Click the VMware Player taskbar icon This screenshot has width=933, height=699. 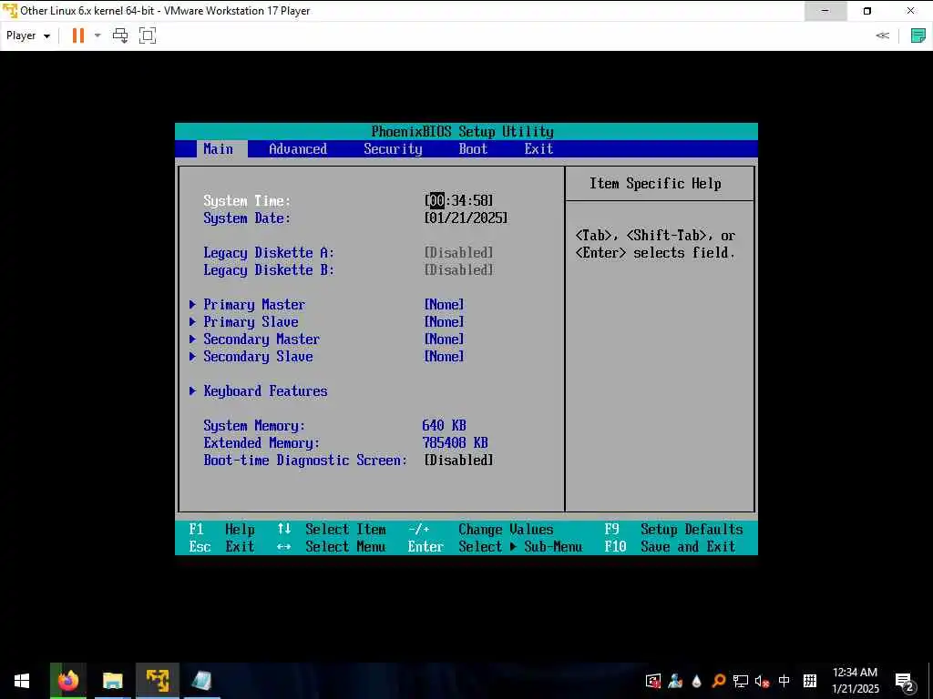point(157,681)
